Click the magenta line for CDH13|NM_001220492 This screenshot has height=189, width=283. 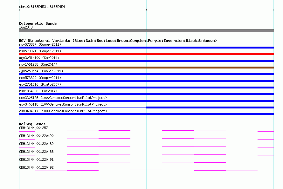[146, 170]
